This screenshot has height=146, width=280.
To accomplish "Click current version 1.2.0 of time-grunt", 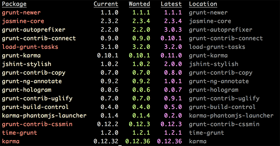I will click(x=109, y=133).
